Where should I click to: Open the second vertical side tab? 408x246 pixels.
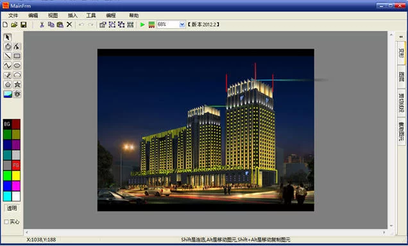pos(402,77)
